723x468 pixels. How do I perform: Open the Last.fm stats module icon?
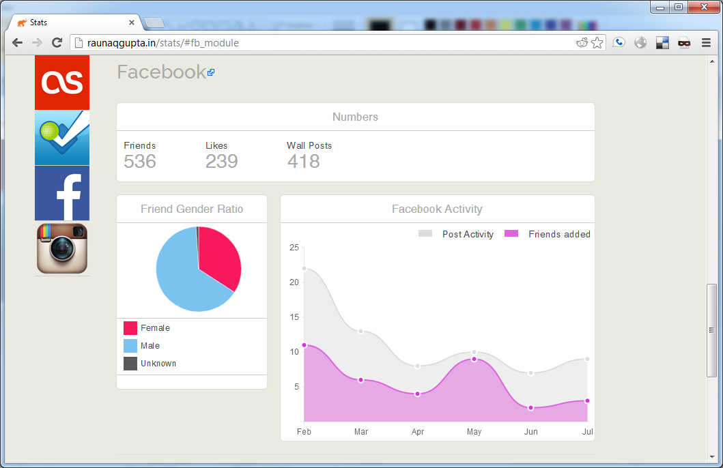click(x=62, y=83)
